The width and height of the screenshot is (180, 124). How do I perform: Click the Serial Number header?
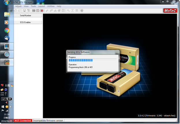28,15
